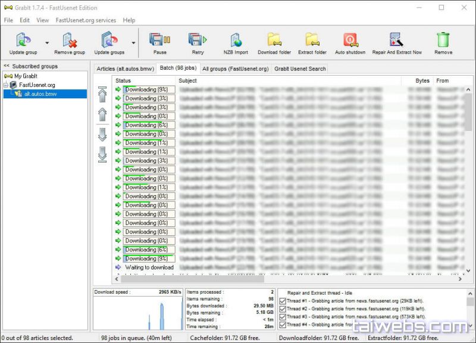Collapse the Subscribed groups panel
This screenshot has height=343, width=476.
(x=6, y=66)
